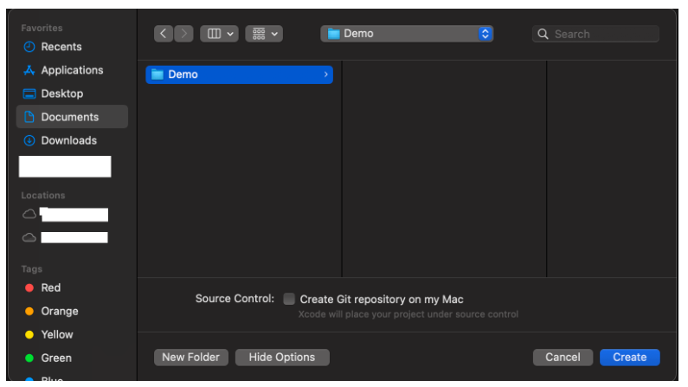Click the Hide Options button
The image size is (688, 387).
[282, 357]
